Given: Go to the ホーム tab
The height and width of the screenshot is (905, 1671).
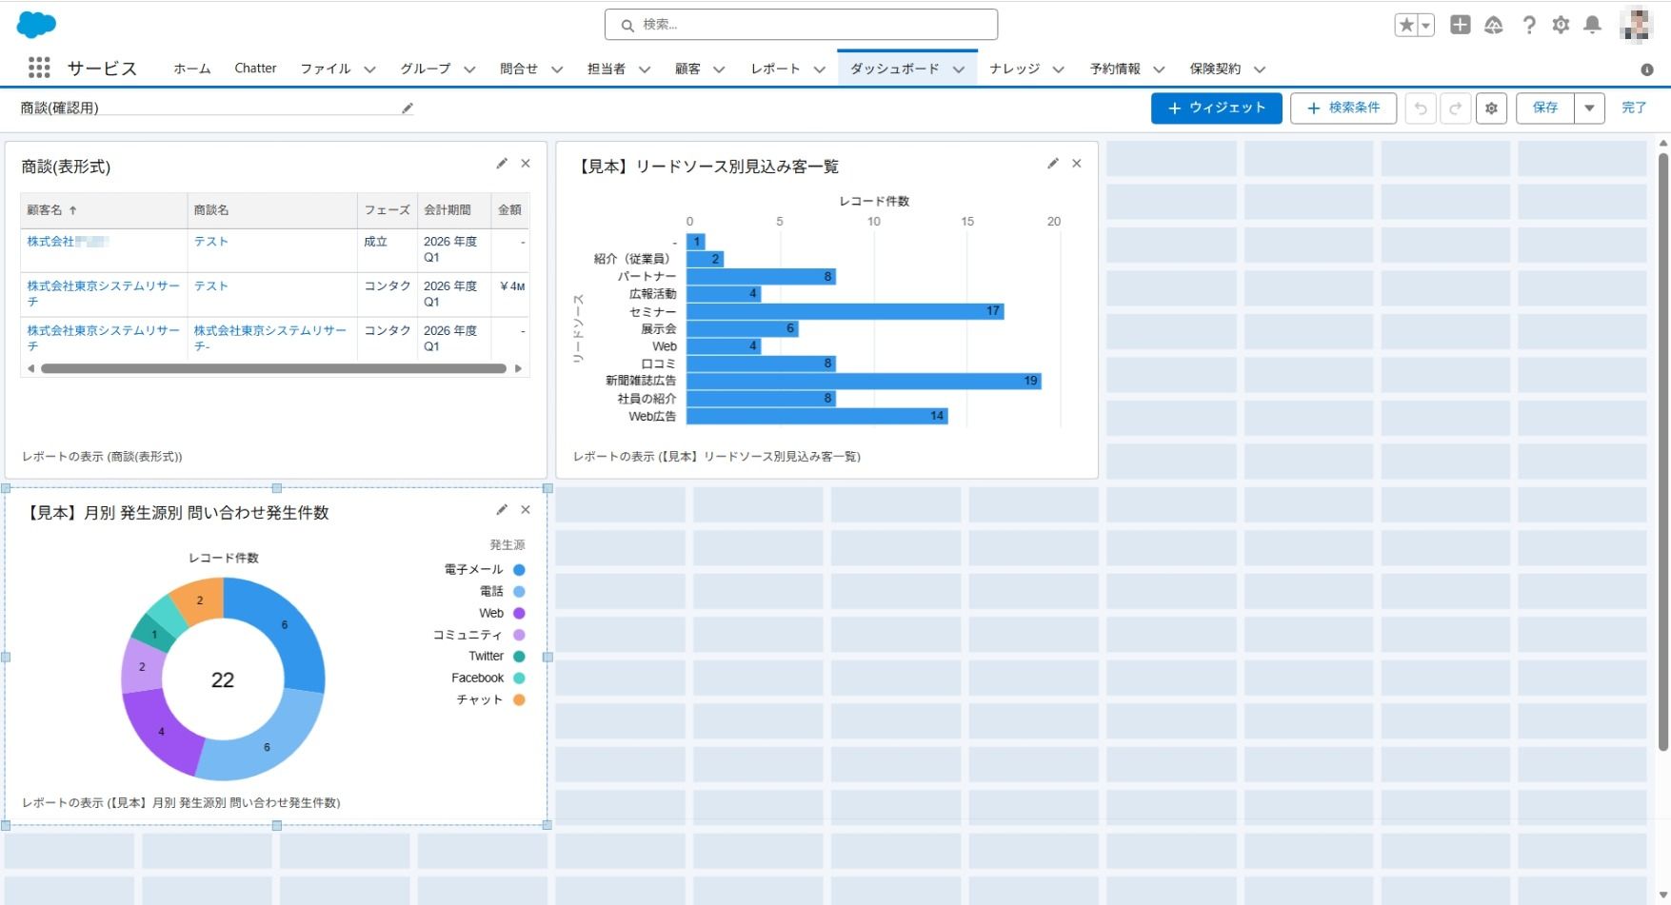Looking at the screenshot, I should [x=191, y=69].
